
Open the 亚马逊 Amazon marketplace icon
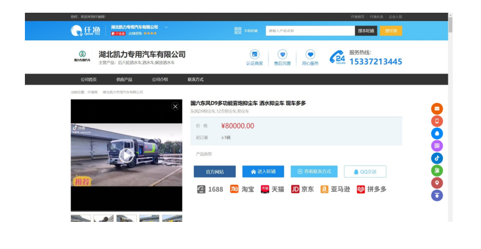tap(324, 189)
